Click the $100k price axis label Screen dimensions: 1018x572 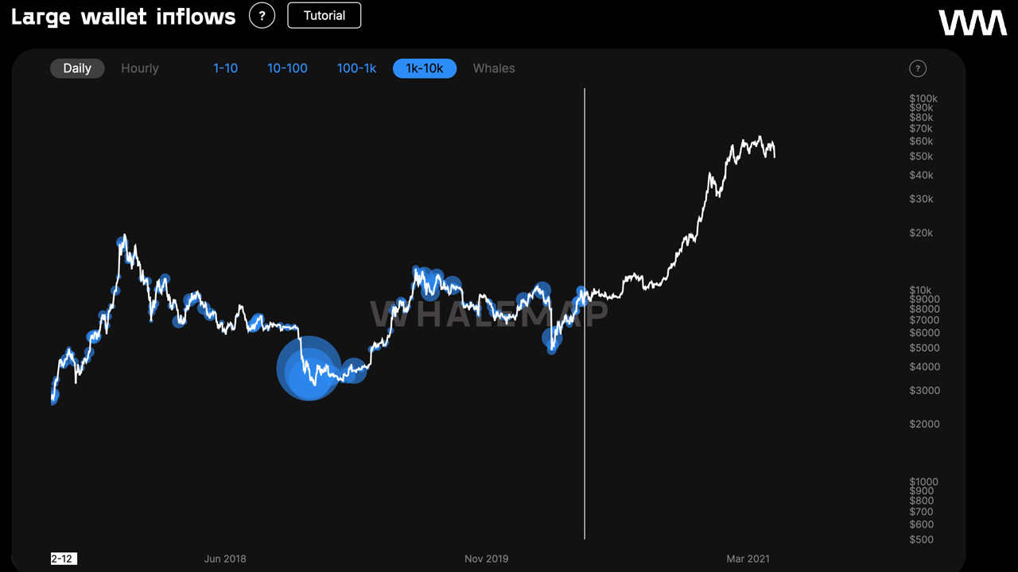923,99
